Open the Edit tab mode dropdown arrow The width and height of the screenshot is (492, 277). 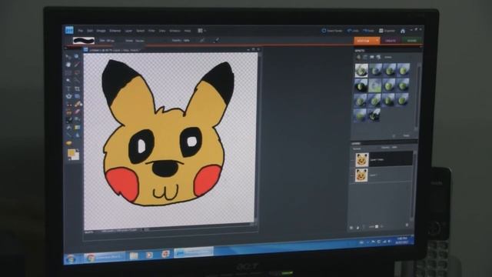tap(377, 40)
